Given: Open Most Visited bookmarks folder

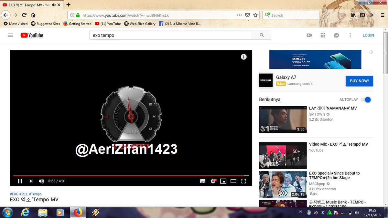Looking at the screenshot, I should pos(16,24).
